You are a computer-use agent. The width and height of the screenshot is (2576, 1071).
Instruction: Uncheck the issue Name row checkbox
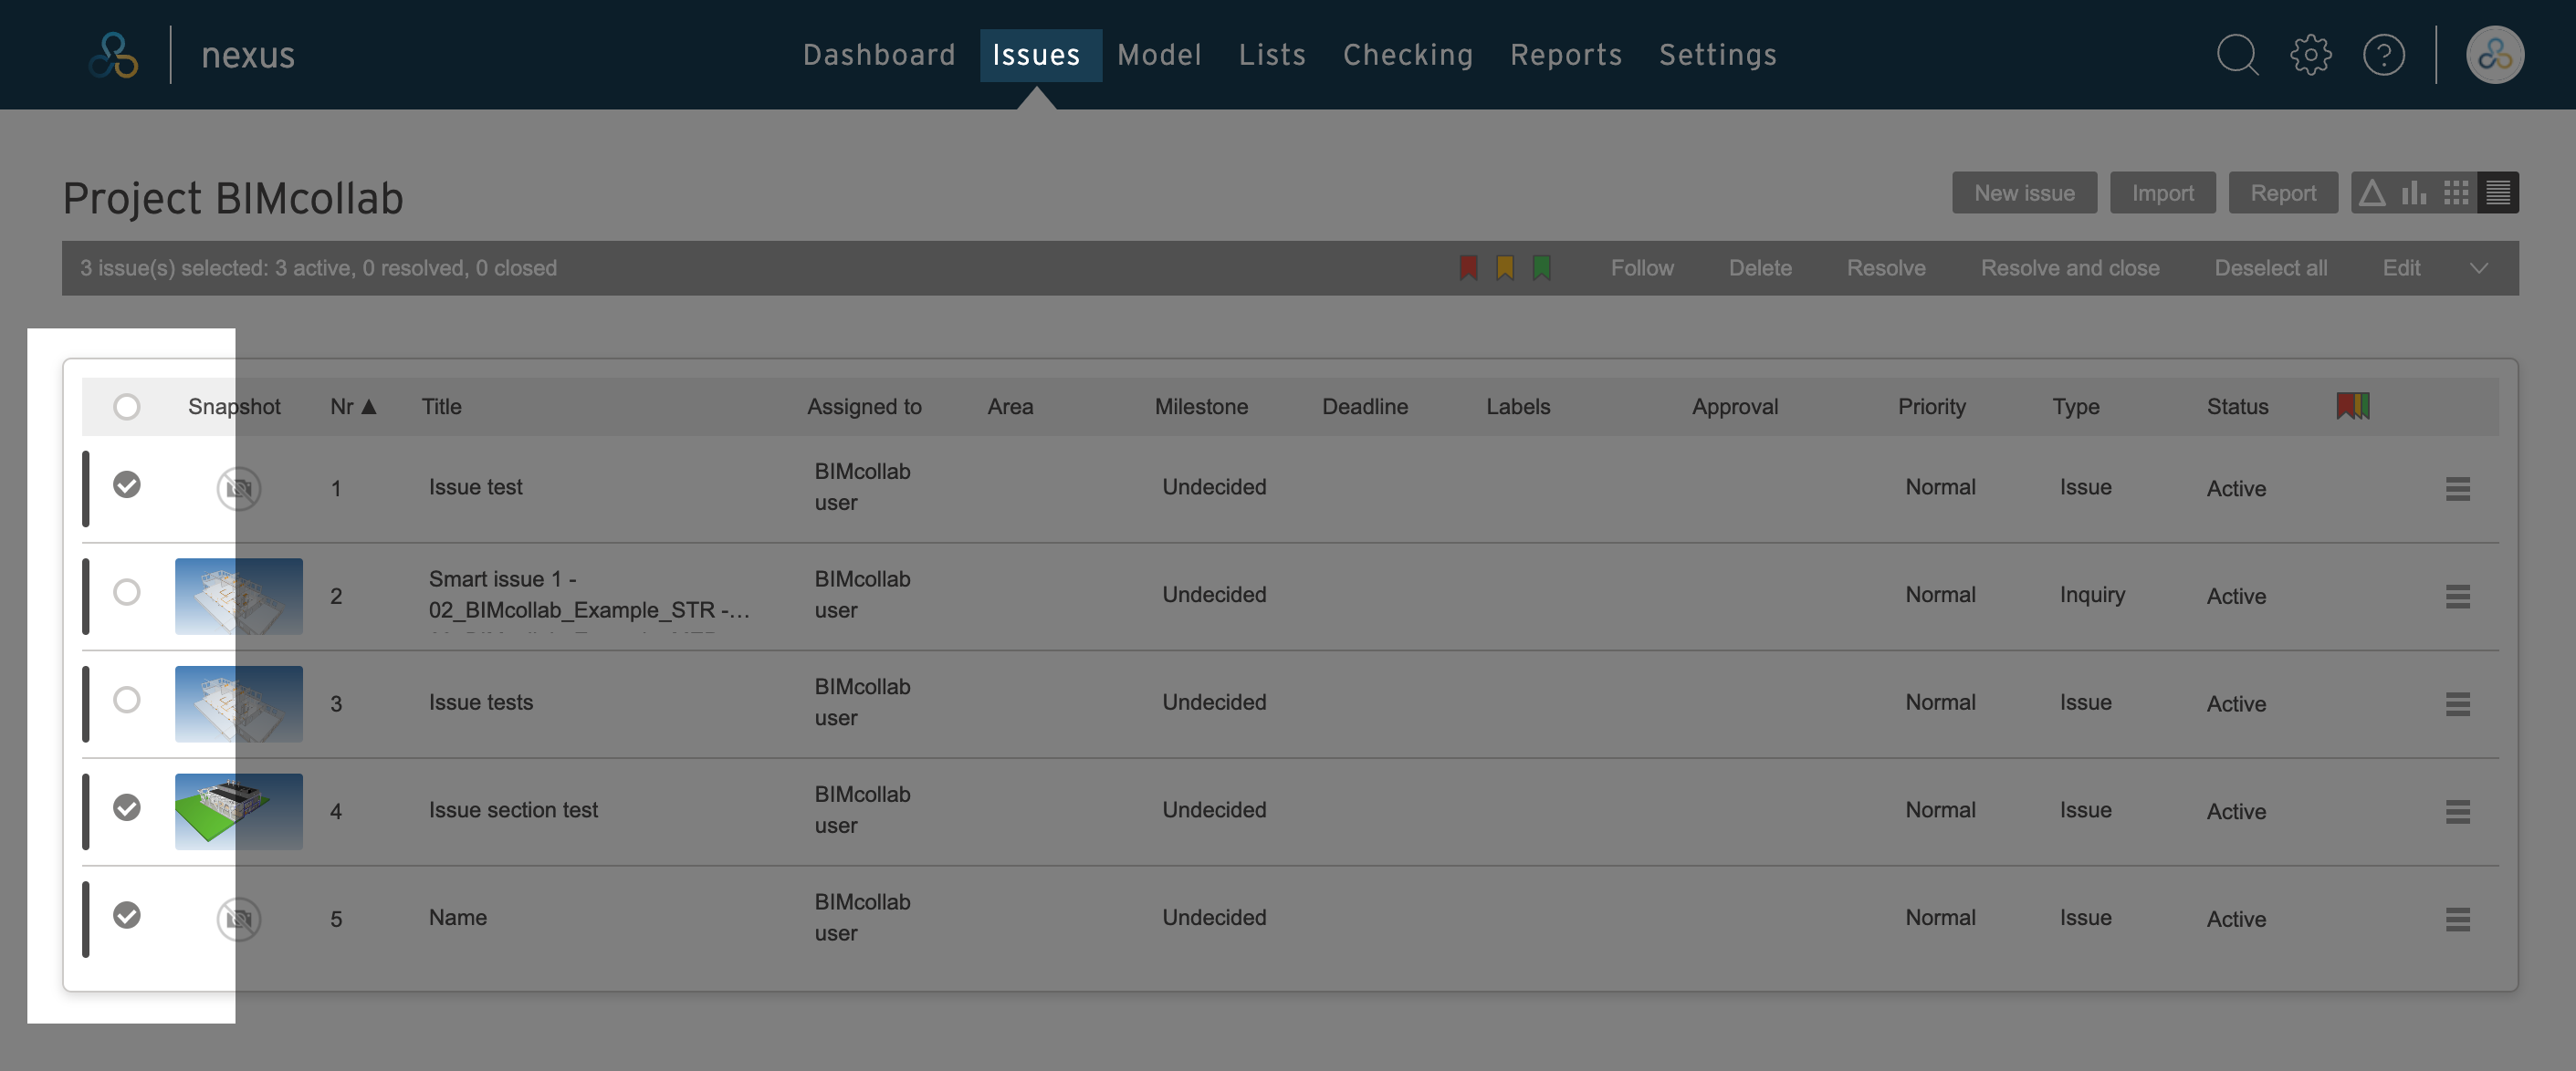pyautogui.click(x=126, y=915)
